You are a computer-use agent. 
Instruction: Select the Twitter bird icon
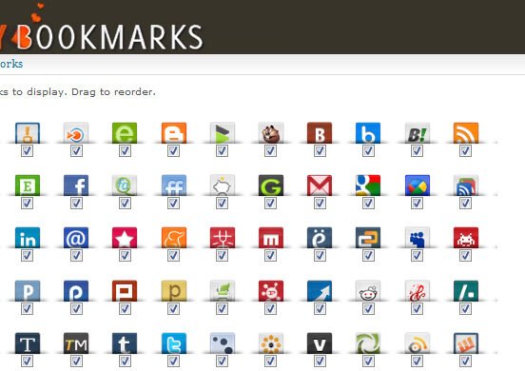(x=174, y=343)
